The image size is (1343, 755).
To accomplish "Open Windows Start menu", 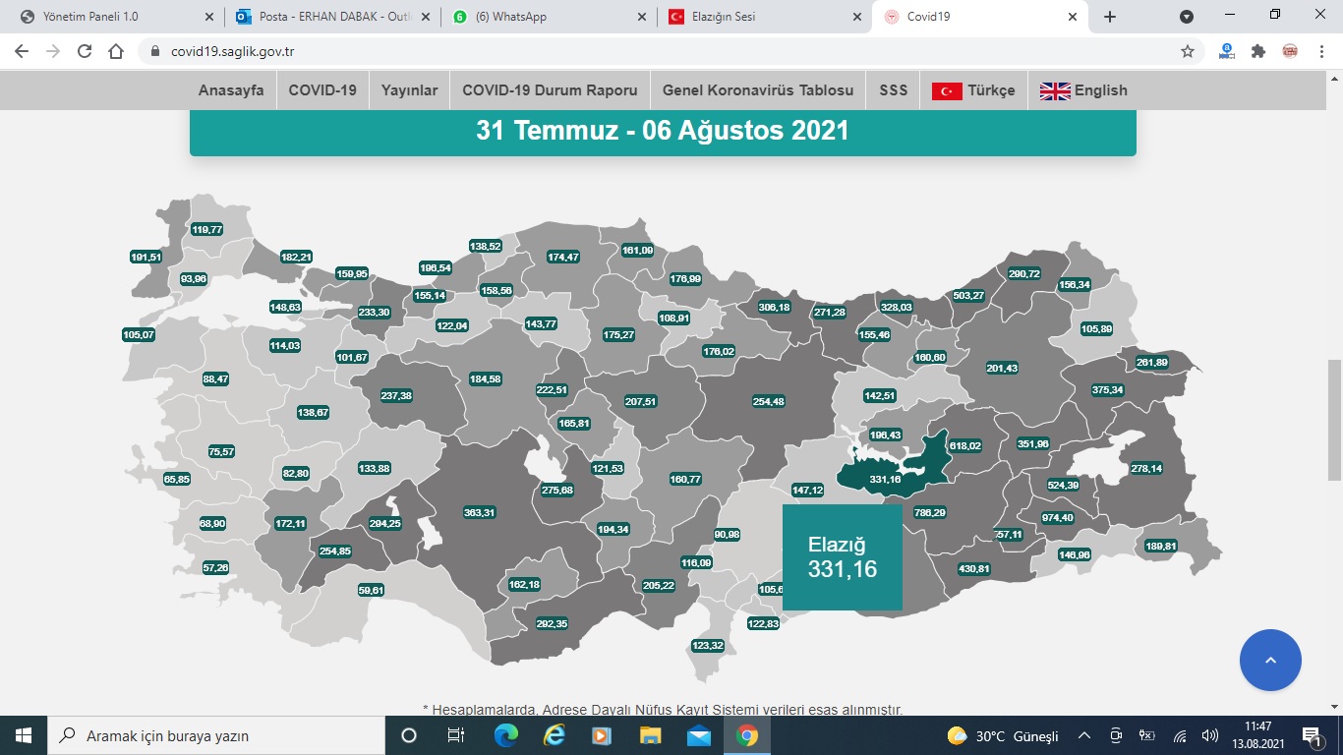I will (x=24, y=735).
